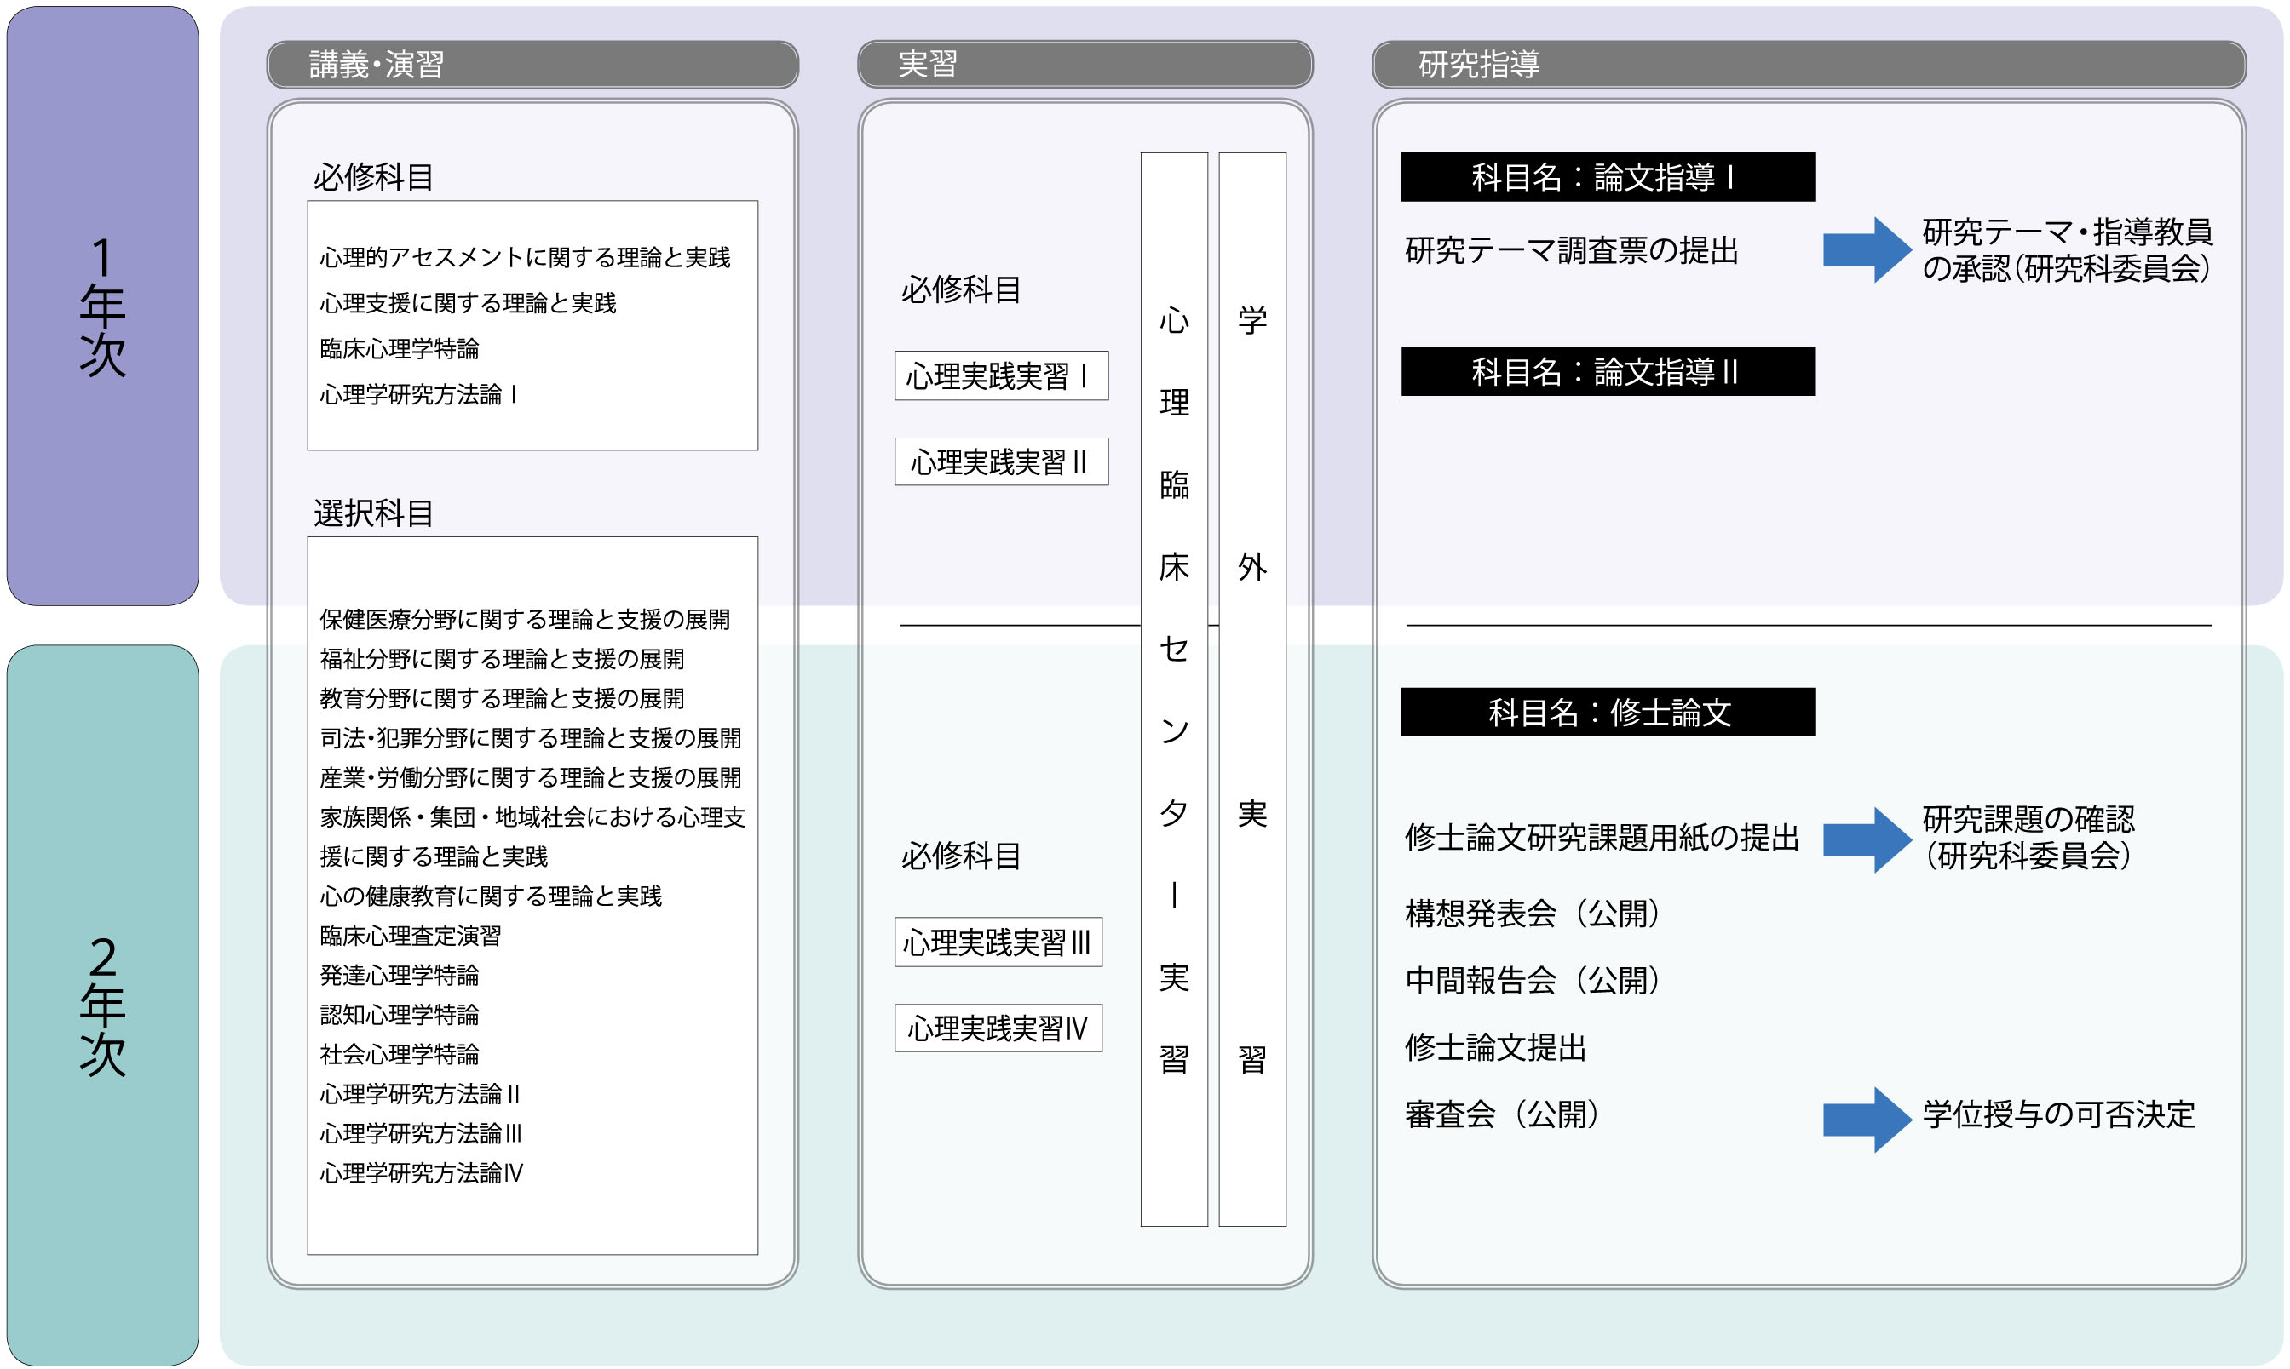Image resolution: width=2290 pixels, height=1369 pixels.
Task: Click blue arrow beside 修士論文研究課題用紙の提出
Action: point(1866,839)
